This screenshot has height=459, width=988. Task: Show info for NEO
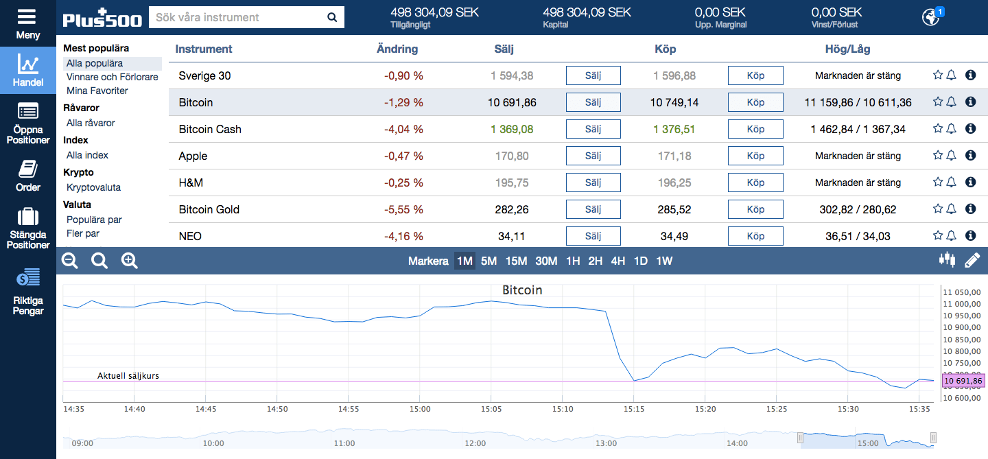click(970, 236)
